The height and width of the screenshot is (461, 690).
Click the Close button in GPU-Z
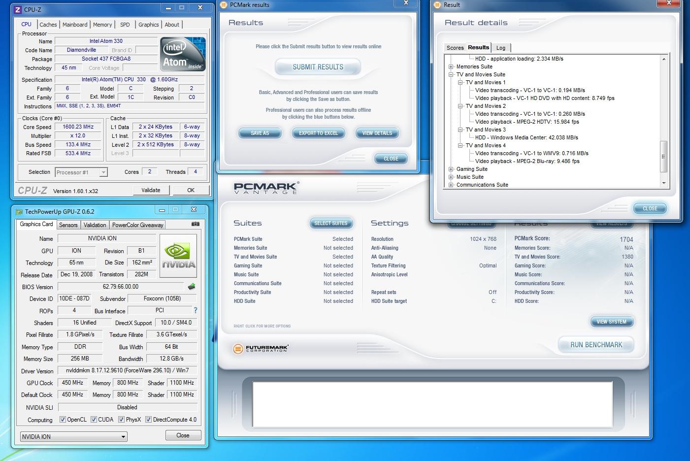(183, 435)
